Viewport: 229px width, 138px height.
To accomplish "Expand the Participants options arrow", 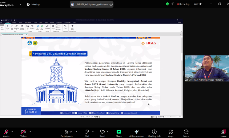I will coord(76,132).
